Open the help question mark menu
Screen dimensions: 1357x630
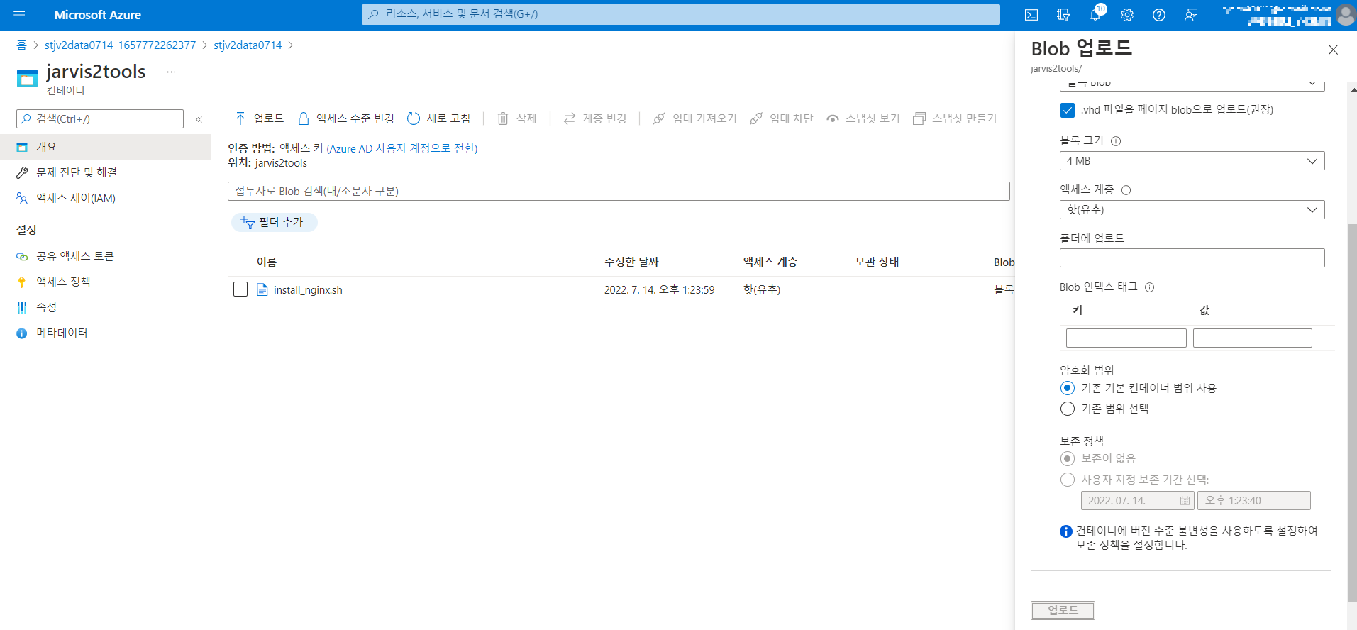(1159, 15)
